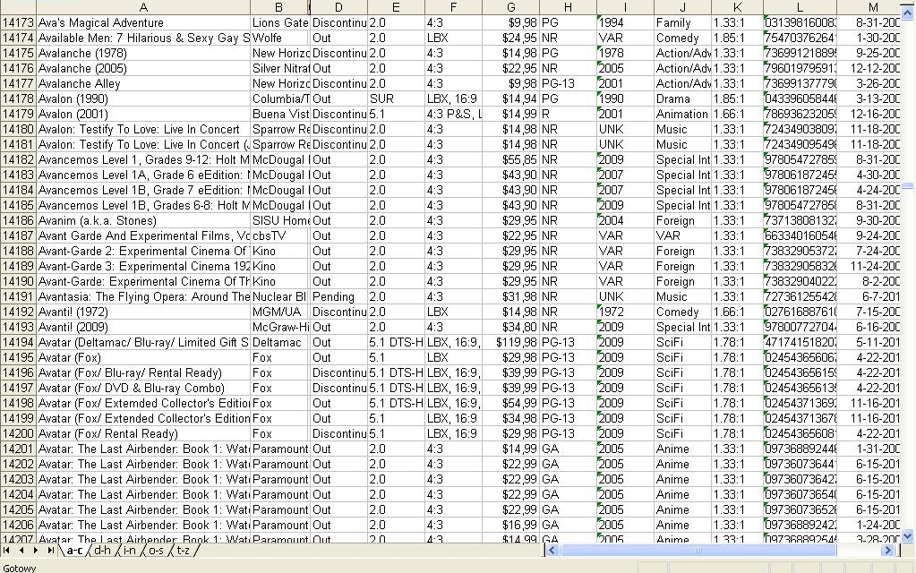Select row header 14186

pyautogui.click(x=18, y=221)
